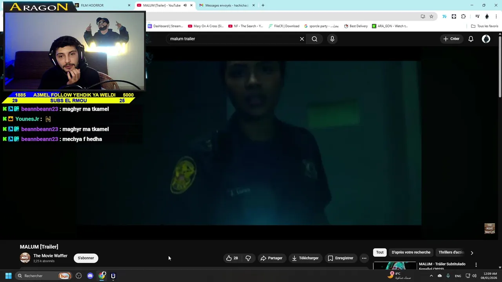Open the weather widget showing 8°C
The image size is (502, 282).
(399, 276)
